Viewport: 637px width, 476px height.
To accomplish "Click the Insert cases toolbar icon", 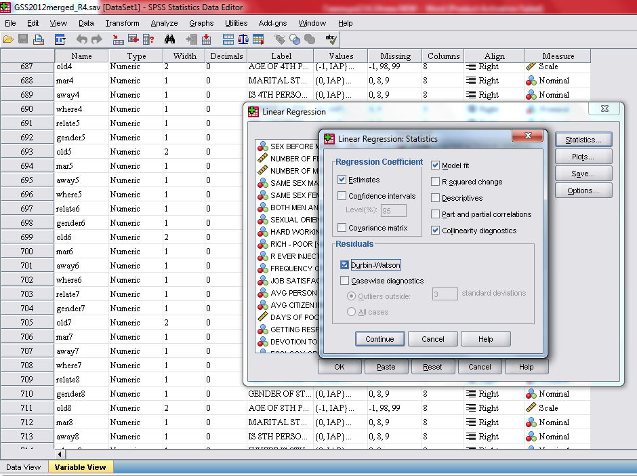I will click(191, 39).
